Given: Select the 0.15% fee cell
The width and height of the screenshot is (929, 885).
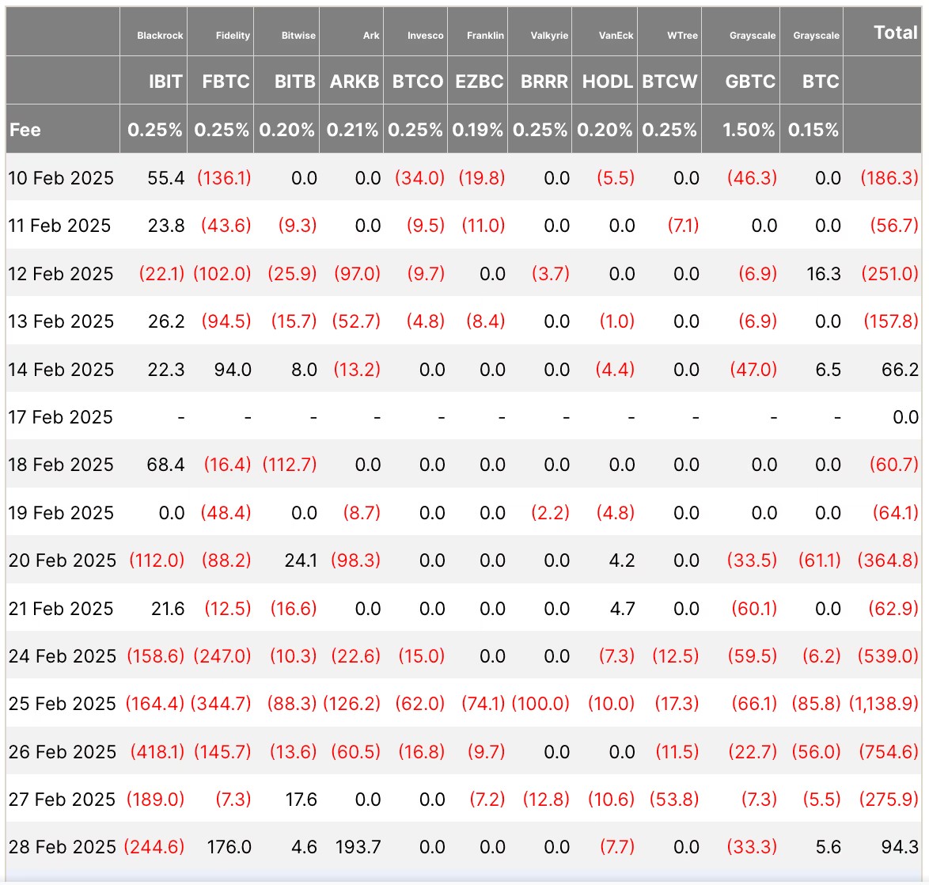Looking at the screenshot, I should coord(813,130).
